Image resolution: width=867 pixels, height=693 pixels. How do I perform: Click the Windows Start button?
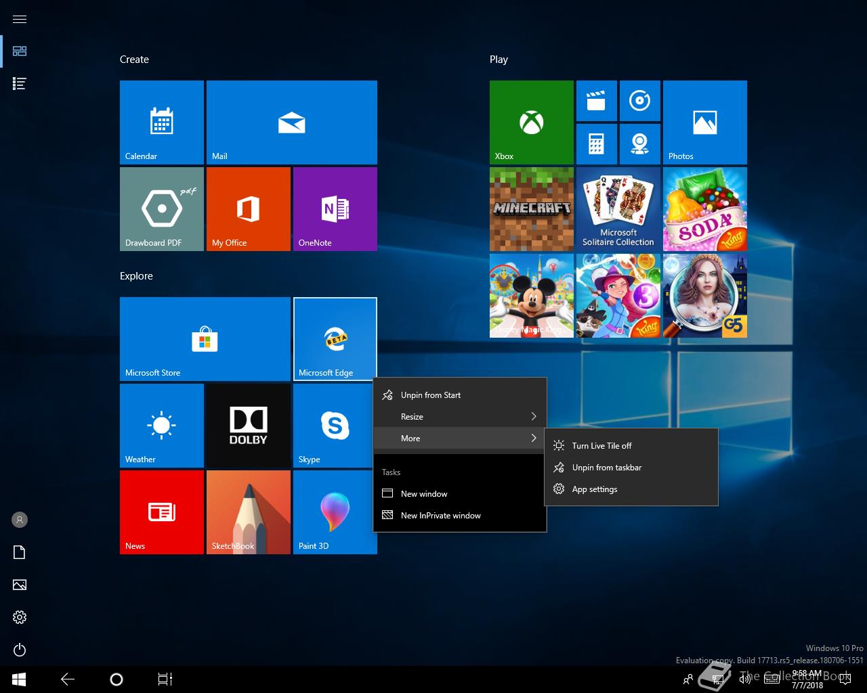coord(19,679)
